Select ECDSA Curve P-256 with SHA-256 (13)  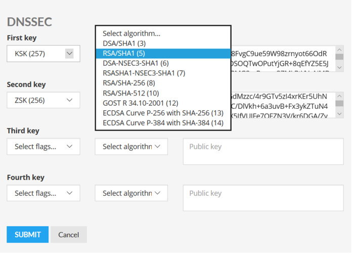[163, 113]
